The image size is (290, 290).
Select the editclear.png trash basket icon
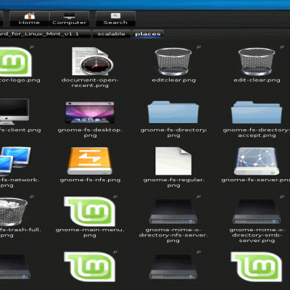coord(173,62)
